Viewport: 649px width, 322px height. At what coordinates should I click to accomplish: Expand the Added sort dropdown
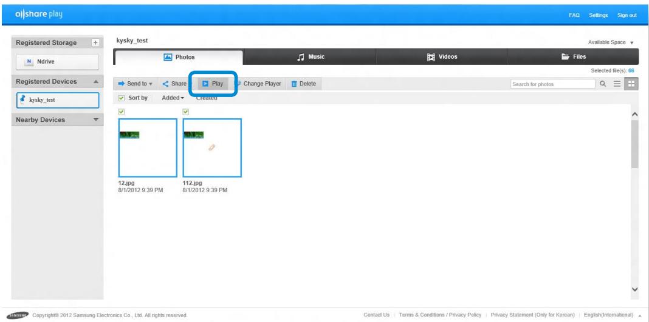click(x=173, y=98)
